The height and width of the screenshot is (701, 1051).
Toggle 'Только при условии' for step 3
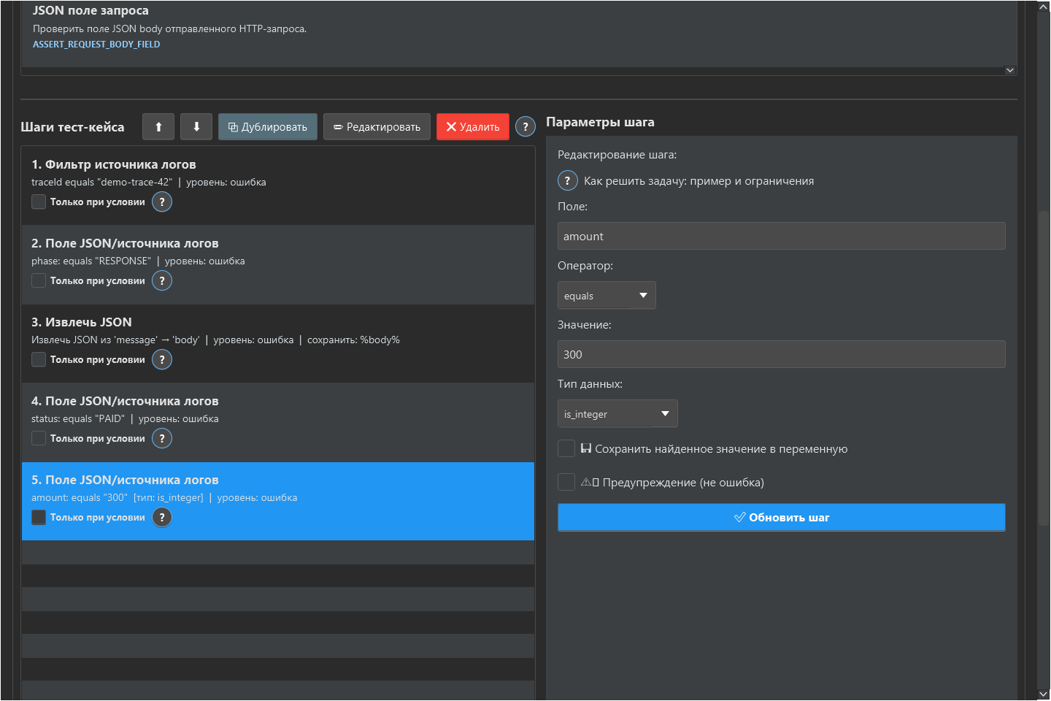(39, 360)
